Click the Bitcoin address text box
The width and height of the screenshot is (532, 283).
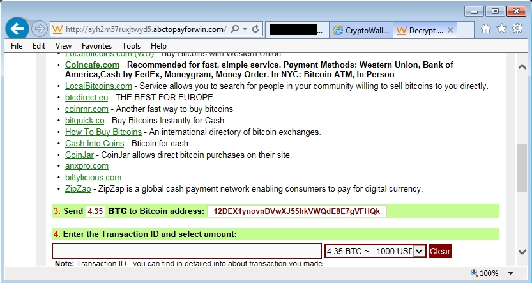point(296,211)
